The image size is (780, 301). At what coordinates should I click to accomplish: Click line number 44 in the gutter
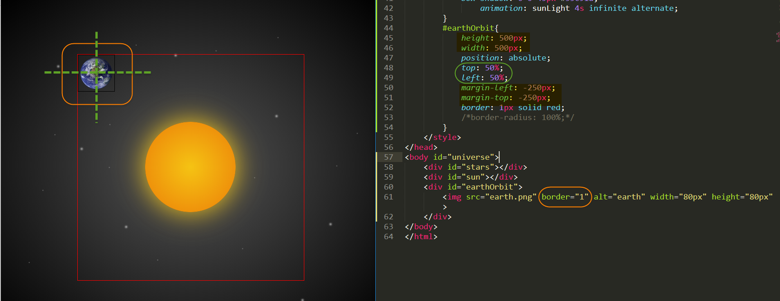[x=388, y=28]
